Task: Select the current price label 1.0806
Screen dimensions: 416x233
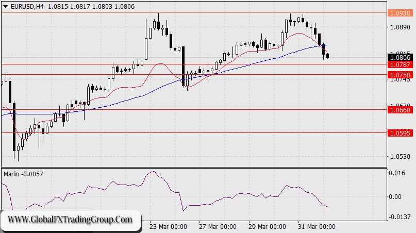Action: click(400, 57)
